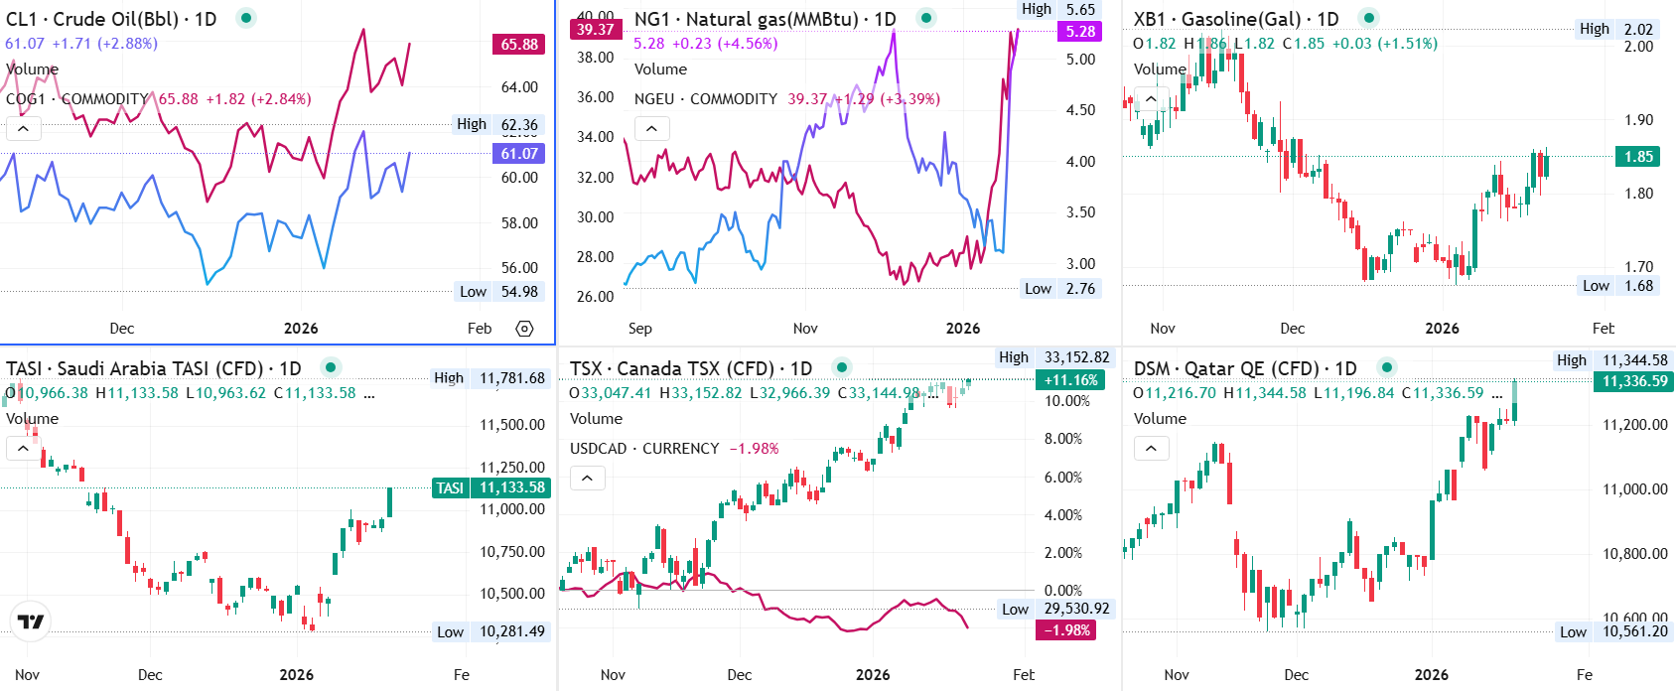Click market status dot beside Natural gas title
The image size is (1676, 691).
tap(926, 18)
